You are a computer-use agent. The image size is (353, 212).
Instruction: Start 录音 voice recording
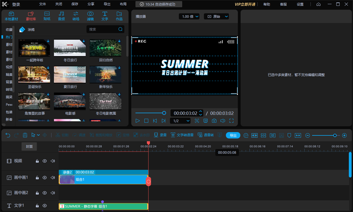click(x=160, y=135)
